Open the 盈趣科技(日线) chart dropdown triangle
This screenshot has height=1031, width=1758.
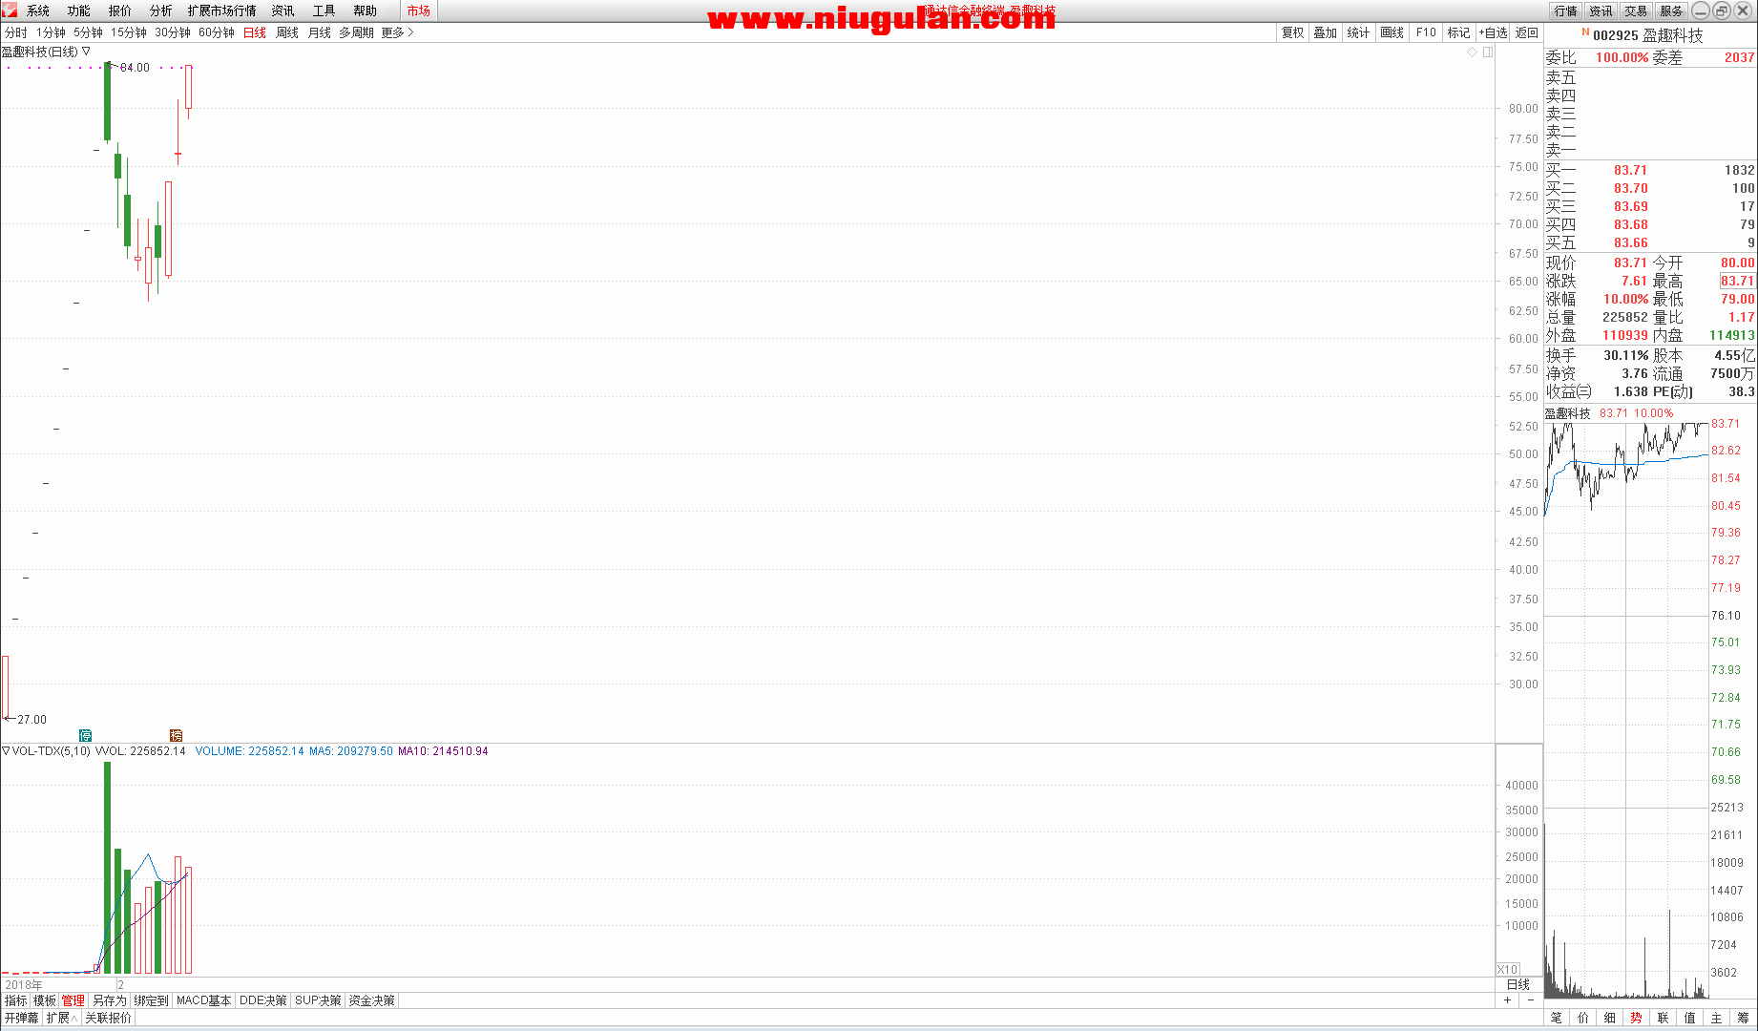(86, 52)
